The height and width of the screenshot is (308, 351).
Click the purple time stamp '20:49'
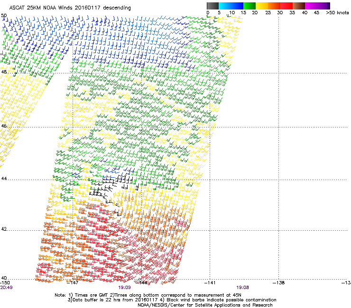pos(6,288)
